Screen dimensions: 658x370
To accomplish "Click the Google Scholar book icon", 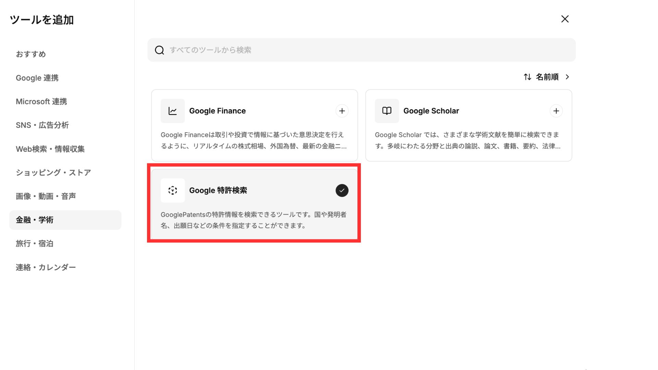I will tap(387, 111).
